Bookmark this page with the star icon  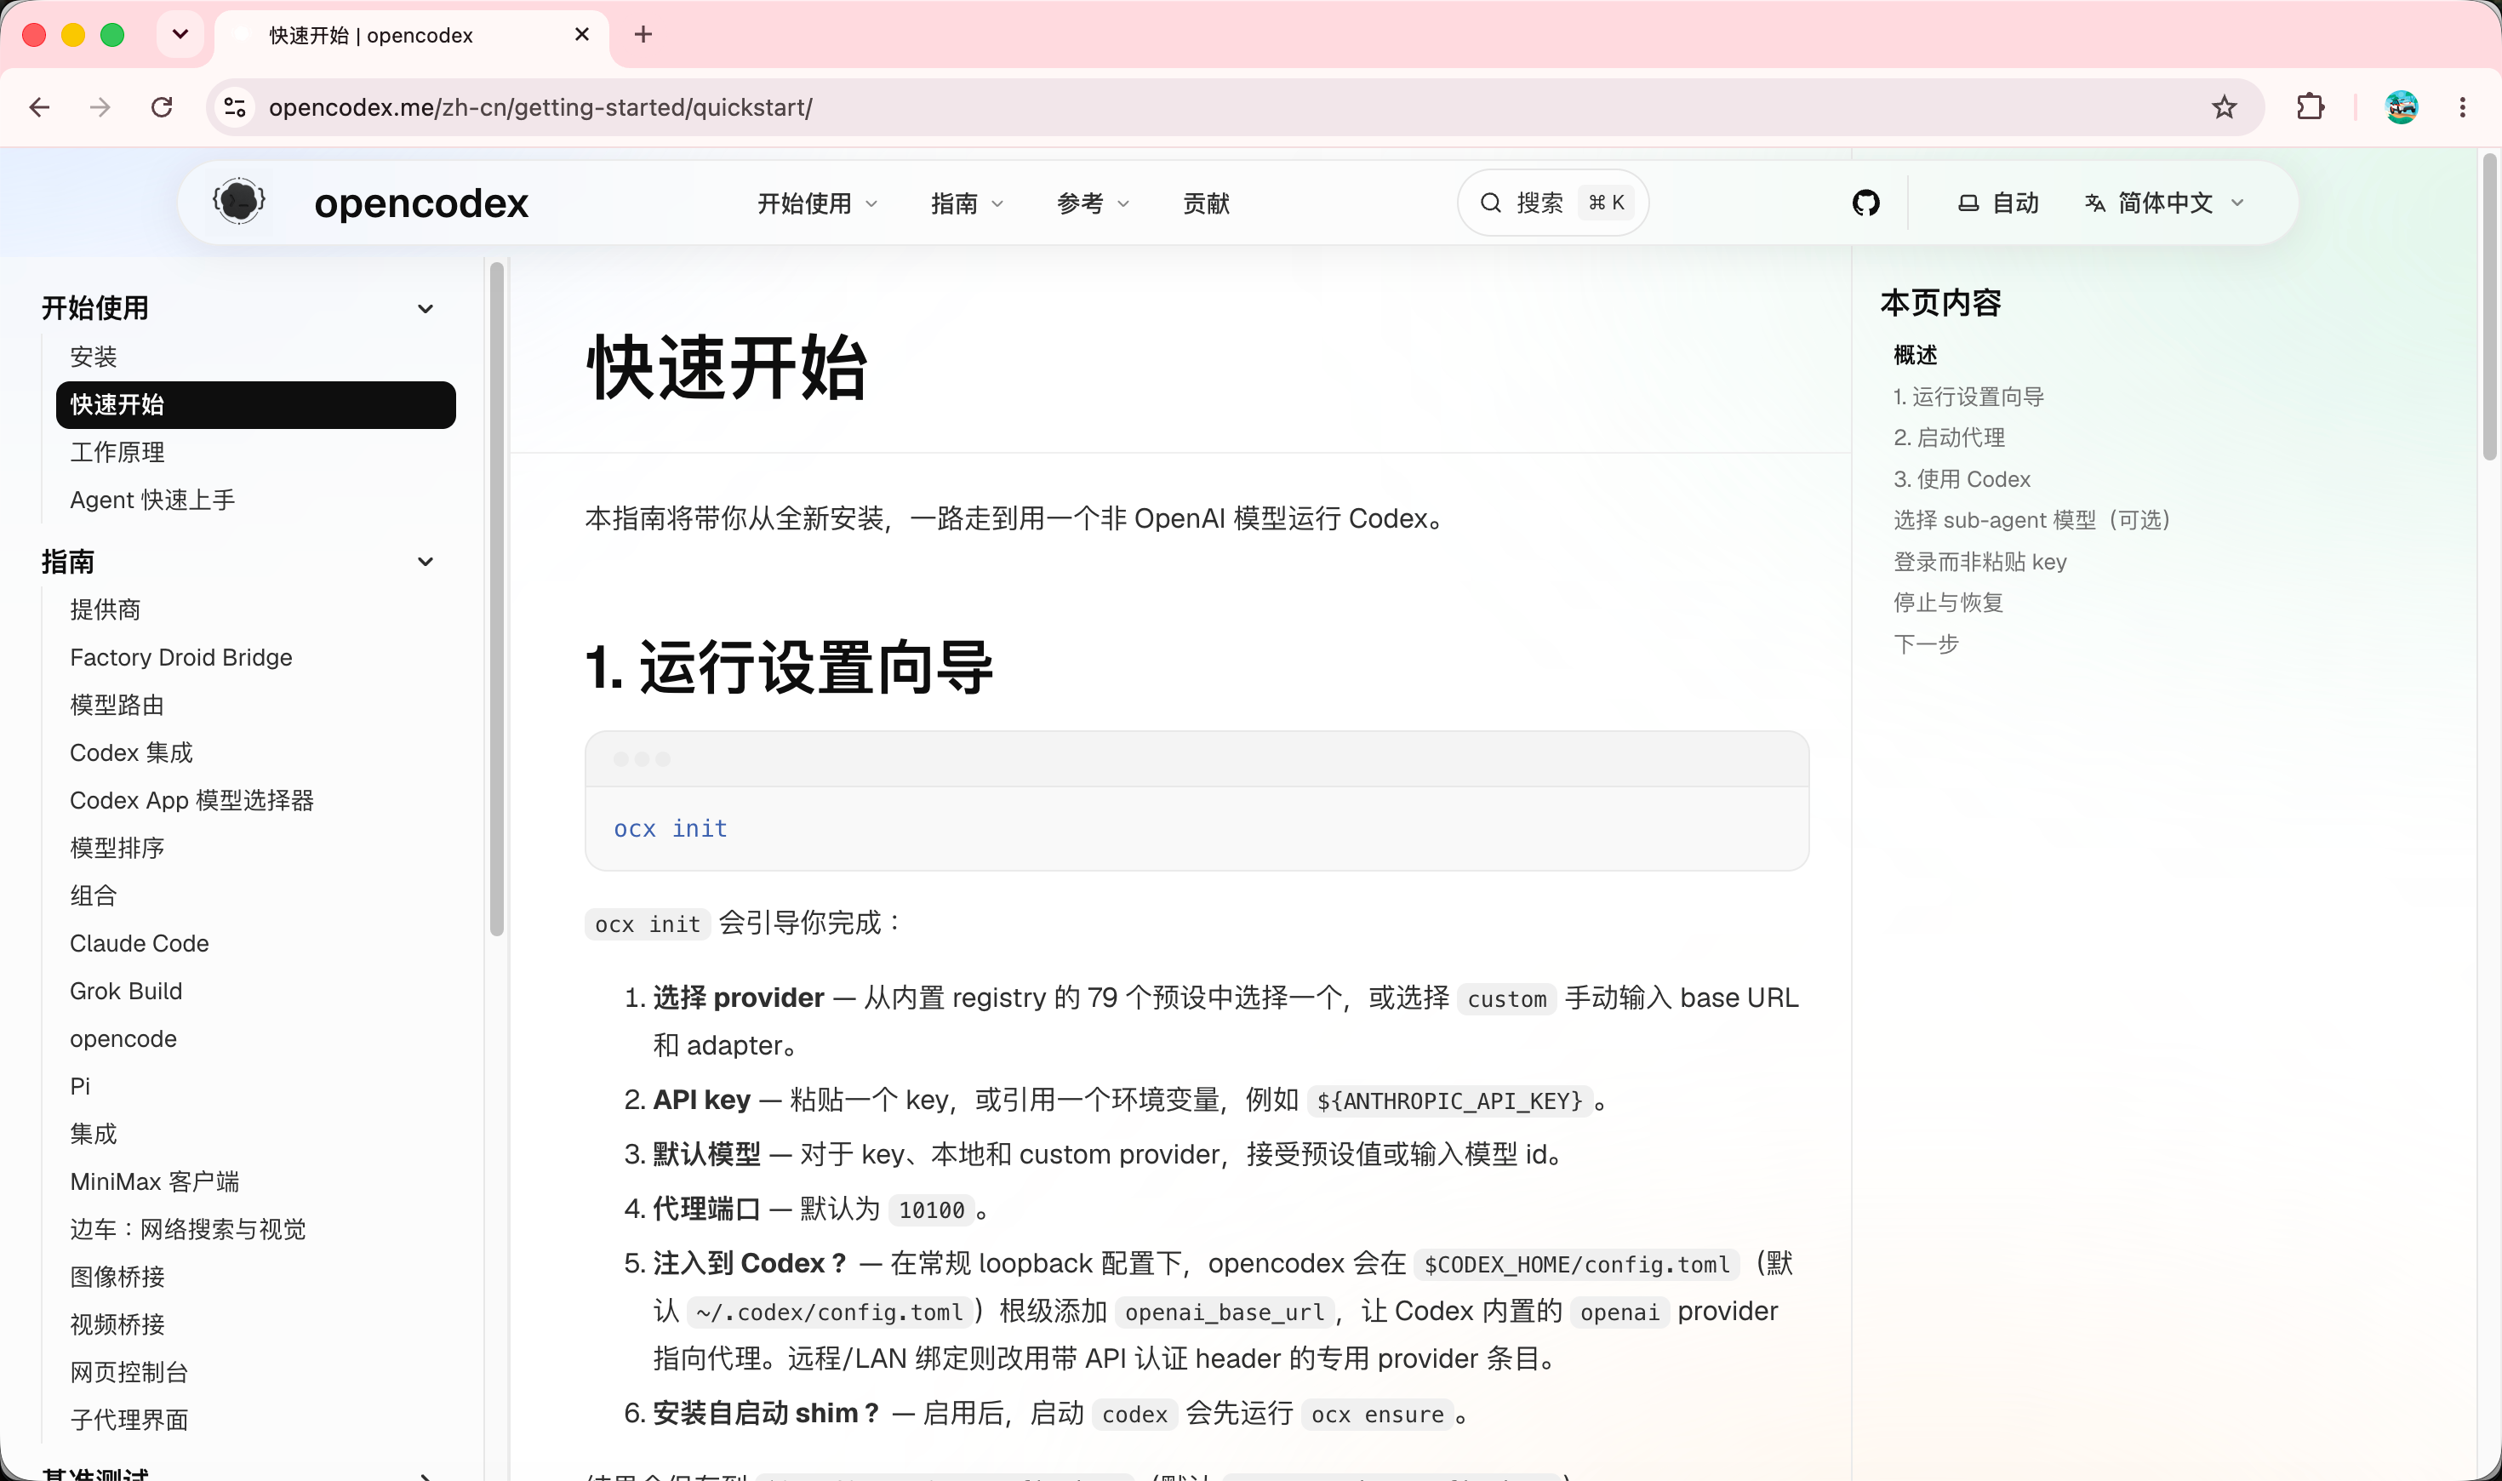click(2224, 106)
